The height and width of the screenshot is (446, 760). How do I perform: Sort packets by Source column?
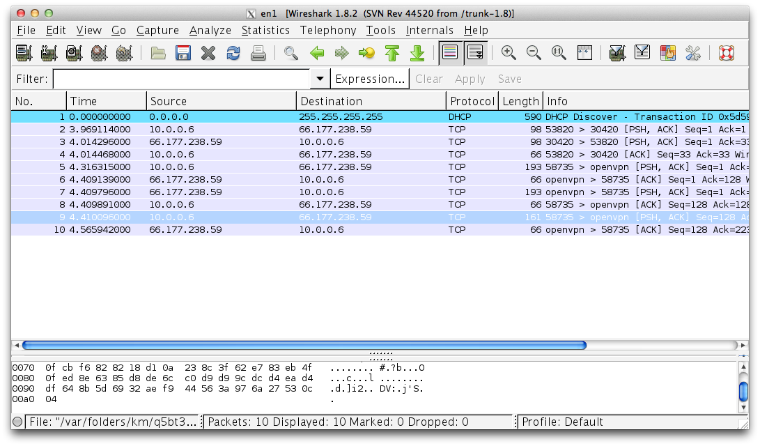click(221, 101)
